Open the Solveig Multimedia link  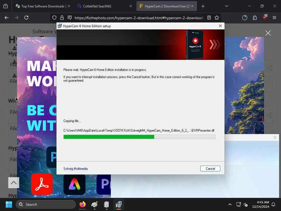[75, 169]
